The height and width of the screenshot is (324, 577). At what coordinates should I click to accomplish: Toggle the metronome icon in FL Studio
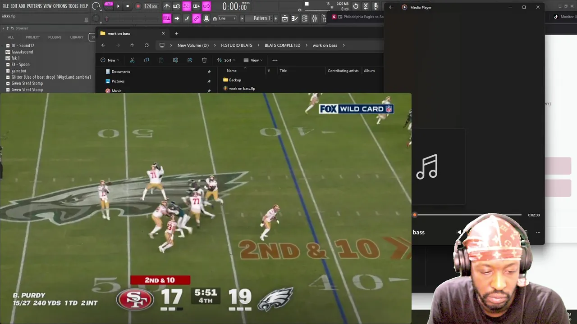167,6
